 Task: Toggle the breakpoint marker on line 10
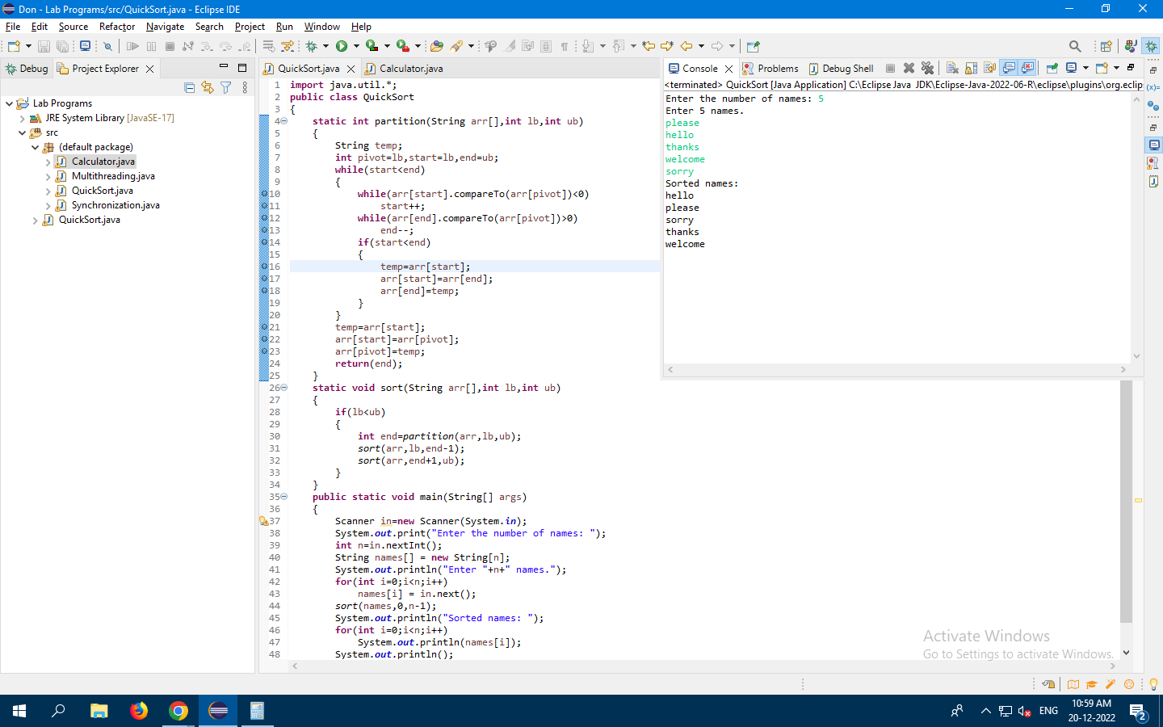tap(264, 194)
